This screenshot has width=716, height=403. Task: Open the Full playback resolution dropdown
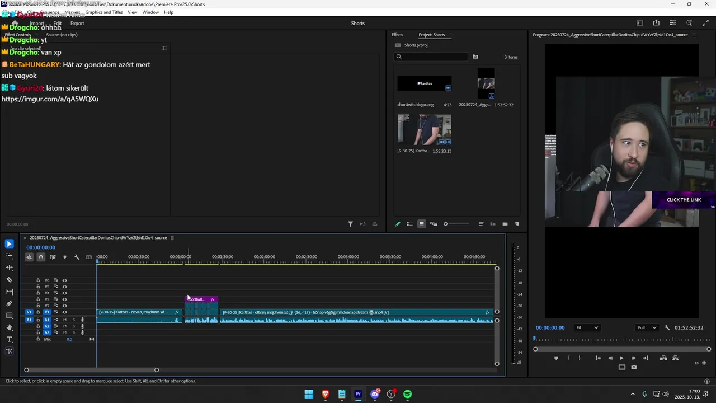click(647, 327)
